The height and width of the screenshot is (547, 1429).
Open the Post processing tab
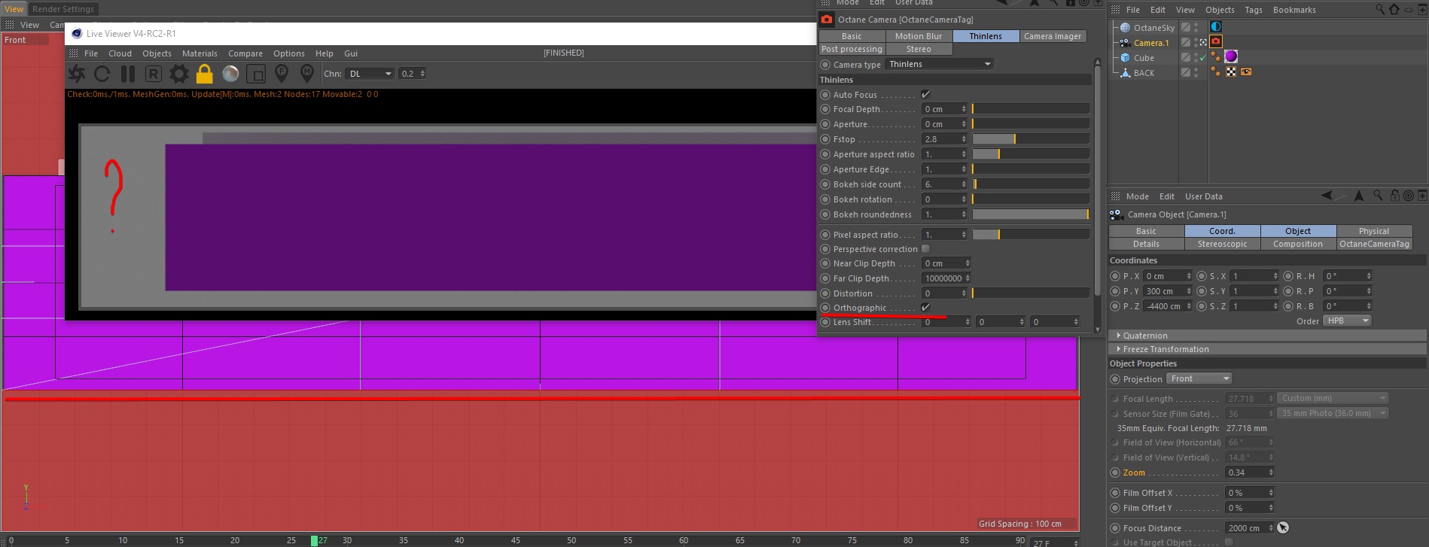tap(852, 49)
